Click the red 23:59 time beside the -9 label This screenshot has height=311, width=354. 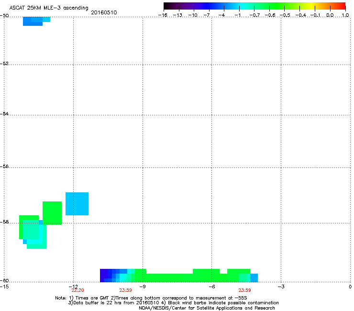point(125,290)
